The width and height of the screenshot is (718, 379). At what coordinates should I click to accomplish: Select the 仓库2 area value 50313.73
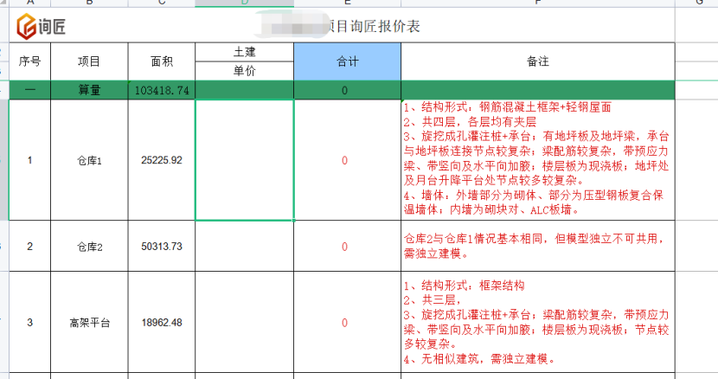coord(161,247)
